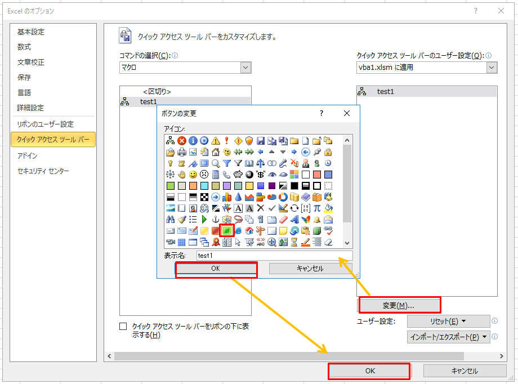Open the 詳細設定 category
518x384 pixels.
[31, 108]
